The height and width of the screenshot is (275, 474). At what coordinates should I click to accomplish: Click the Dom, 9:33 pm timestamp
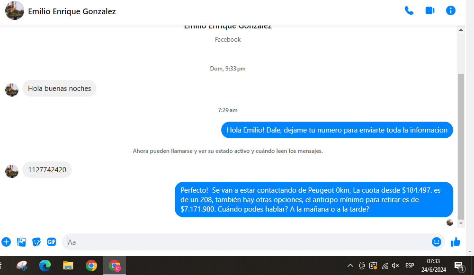(x=228, y=69)
